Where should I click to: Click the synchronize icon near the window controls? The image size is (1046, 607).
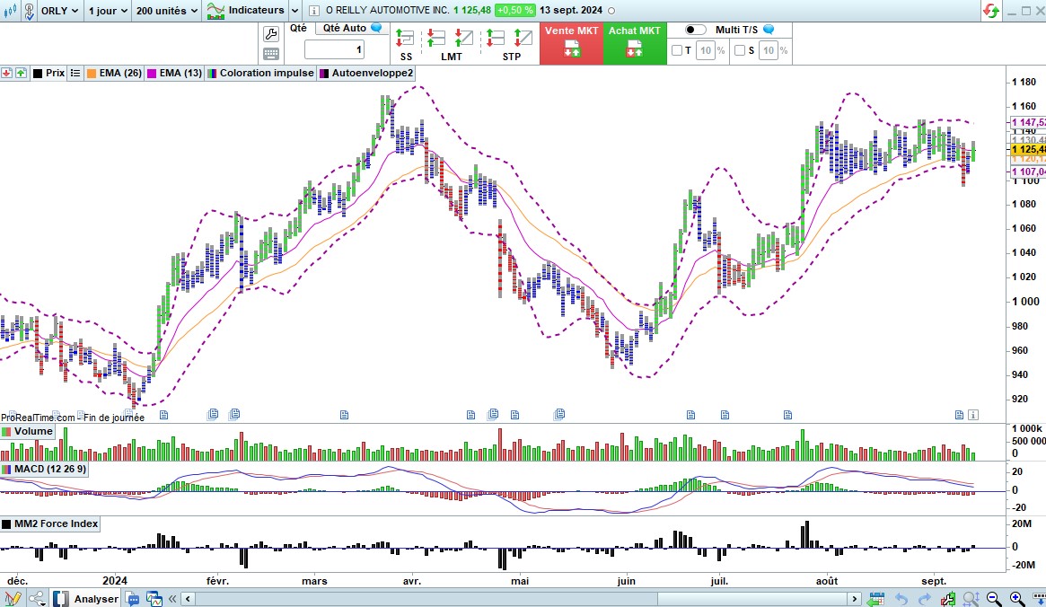point(990,11)
